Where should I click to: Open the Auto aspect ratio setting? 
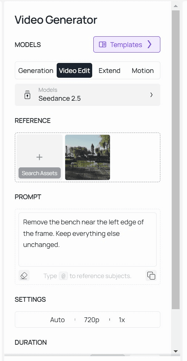[57, 320]
